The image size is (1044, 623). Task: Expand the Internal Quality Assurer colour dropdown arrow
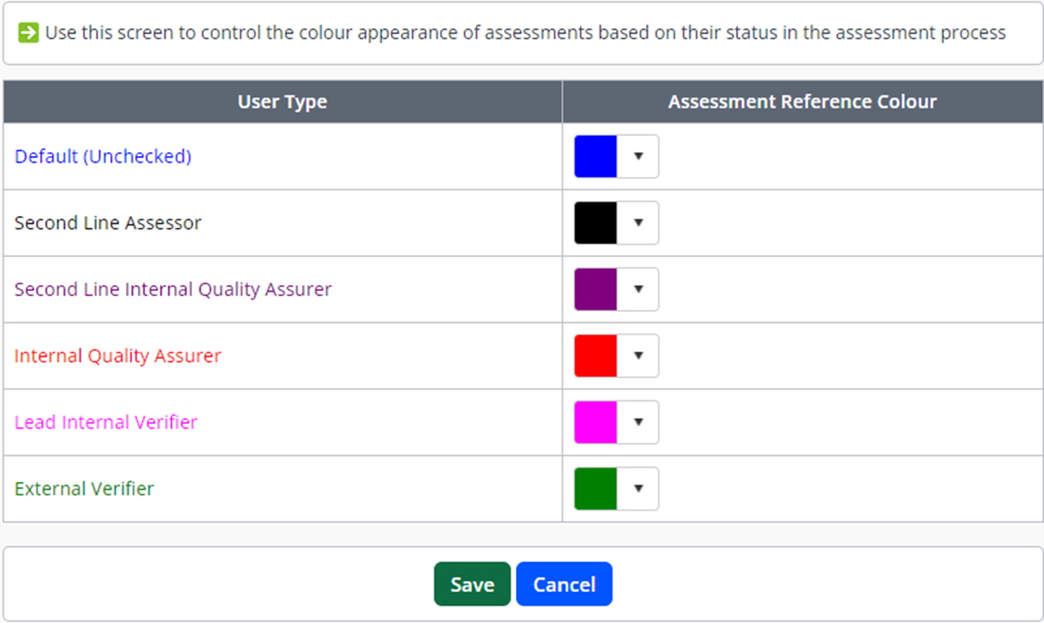(x=638, y=356)
